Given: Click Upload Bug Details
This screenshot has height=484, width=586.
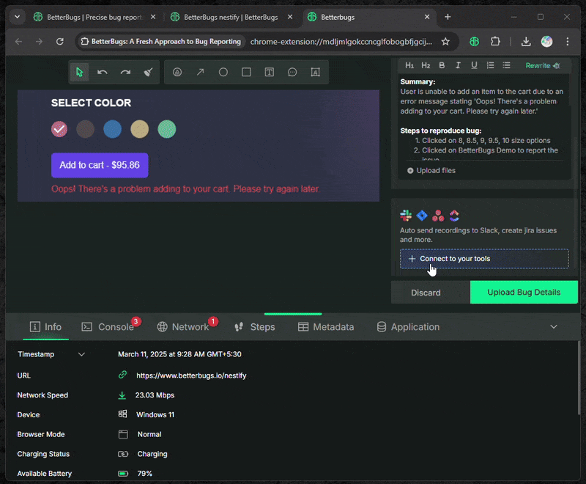Looking at the screenshot, I should tap(524, 292).
